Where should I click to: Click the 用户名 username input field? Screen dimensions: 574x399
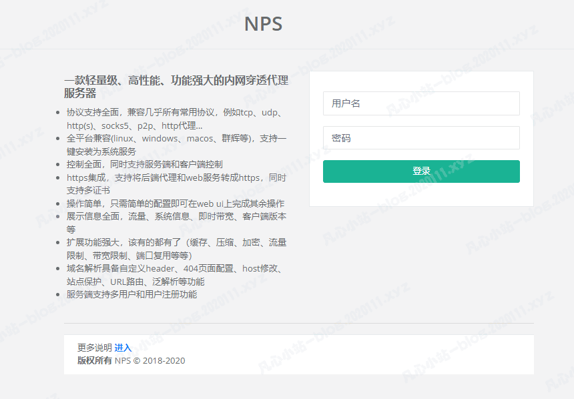pos(421,103)
